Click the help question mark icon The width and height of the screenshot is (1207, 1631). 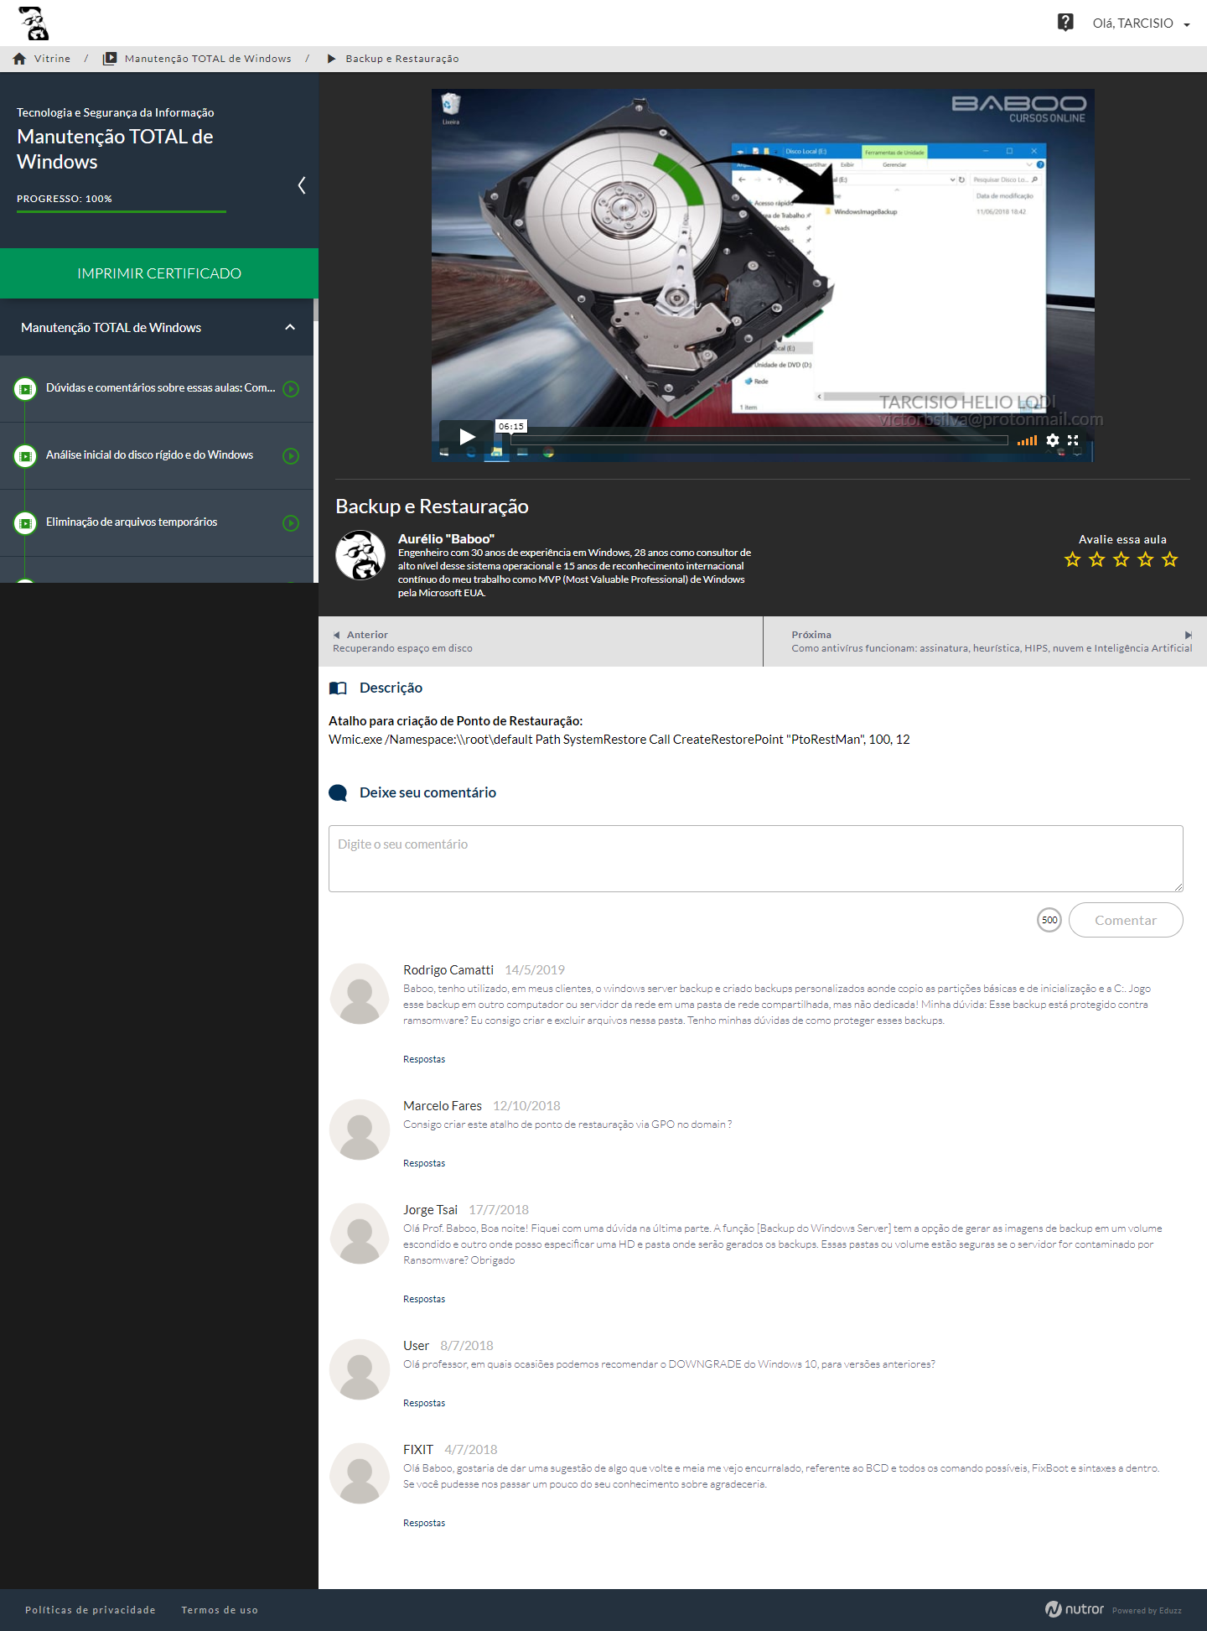click(1065, 23)
